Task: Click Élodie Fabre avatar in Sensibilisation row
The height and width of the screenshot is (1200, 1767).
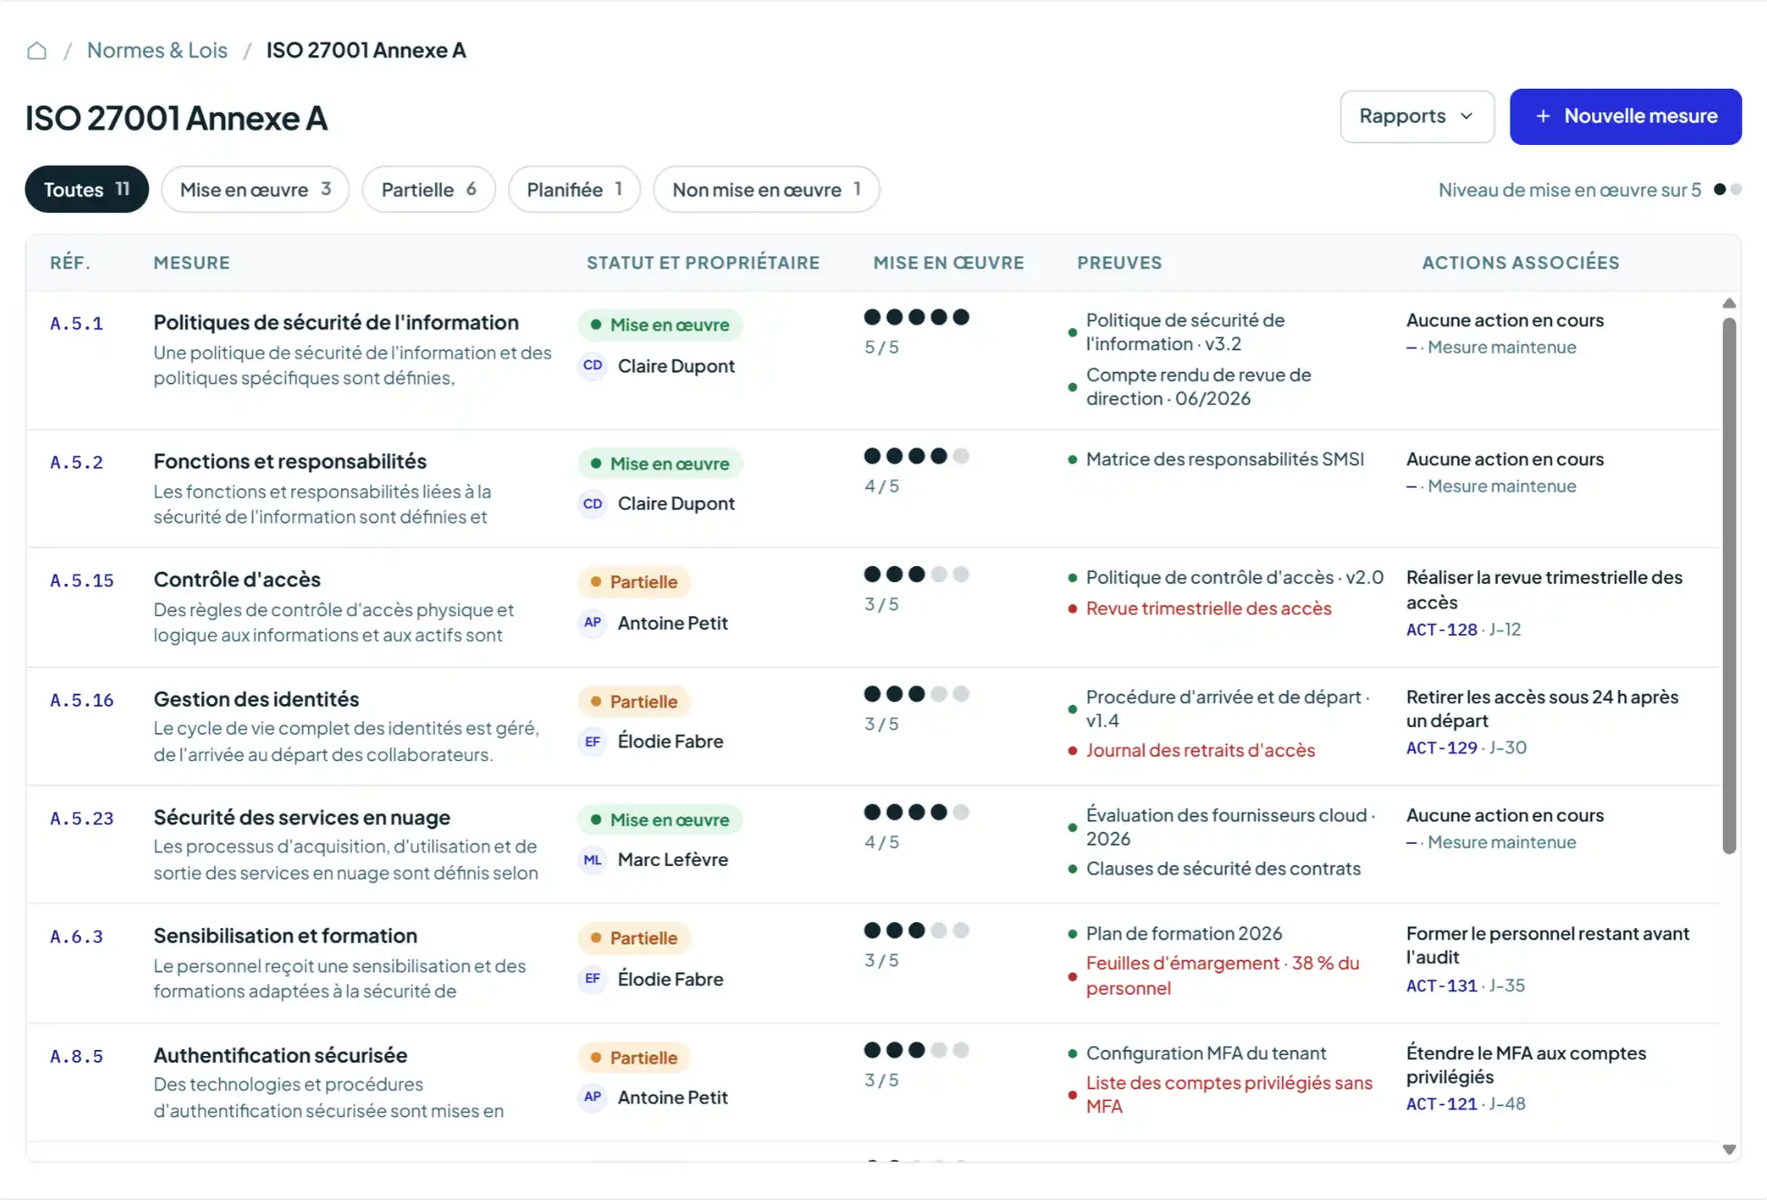Action: point(593,979)
